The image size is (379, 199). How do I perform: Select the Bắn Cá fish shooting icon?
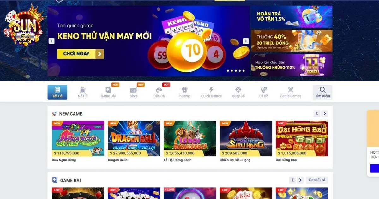click(x=159, y=90)
